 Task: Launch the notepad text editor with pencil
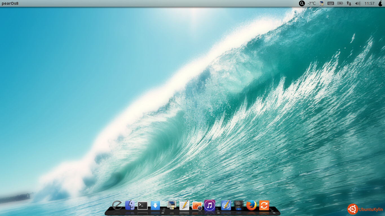[x=184, y=205]
